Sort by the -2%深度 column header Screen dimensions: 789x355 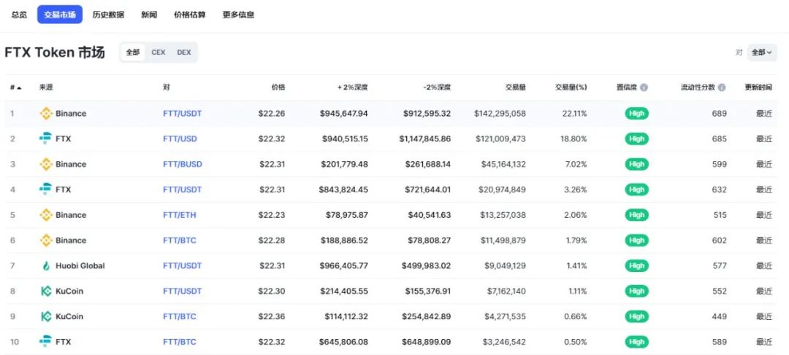437,87
